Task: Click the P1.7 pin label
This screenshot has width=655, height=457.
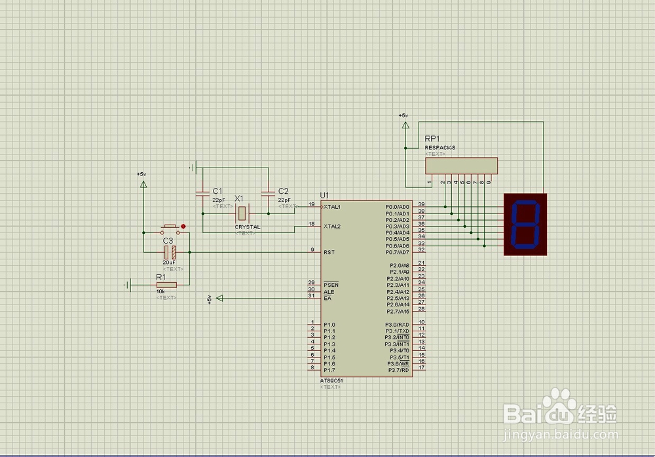Action: (x=329, y=370)
